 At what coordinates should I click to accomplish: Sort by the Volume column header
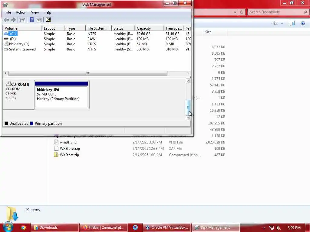coord(22,28)
